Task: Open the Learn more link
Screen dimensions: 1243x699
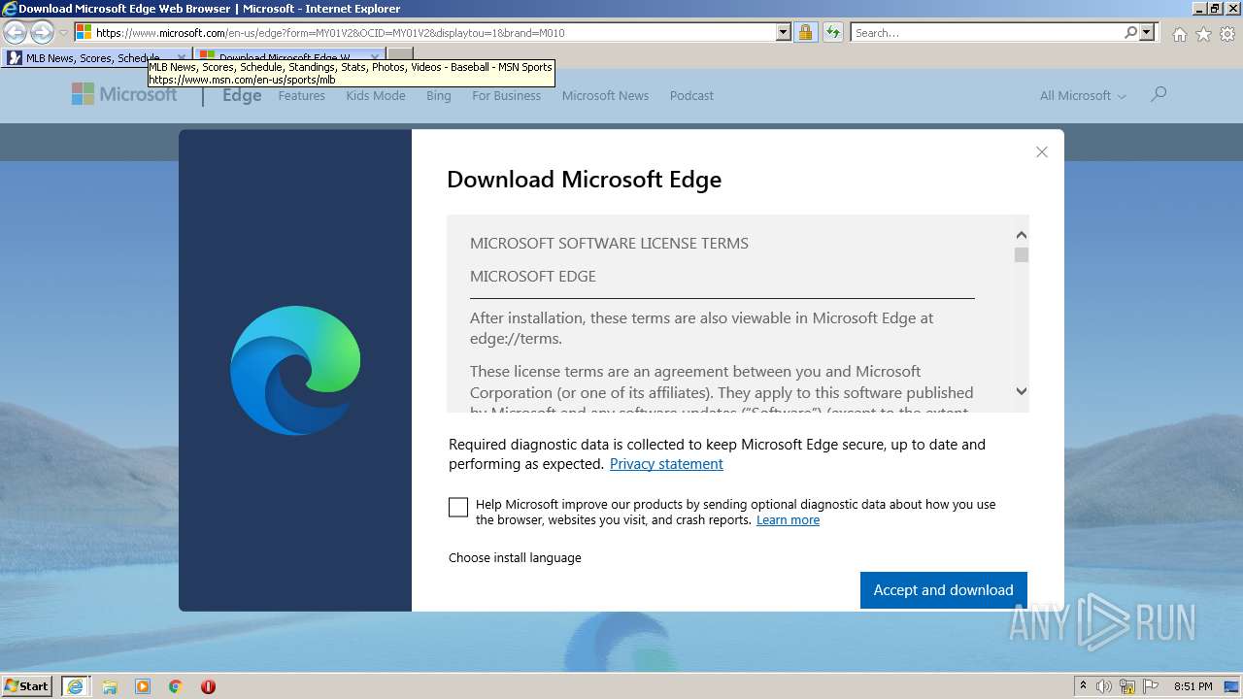Action: point(788,520)
